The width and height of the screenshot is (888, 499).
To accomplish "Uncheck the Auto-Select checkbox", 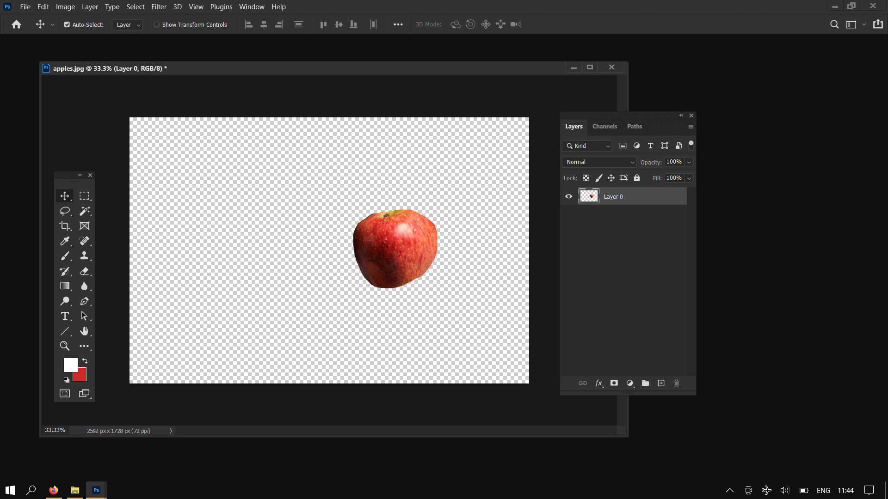I will tap(67, 25).
